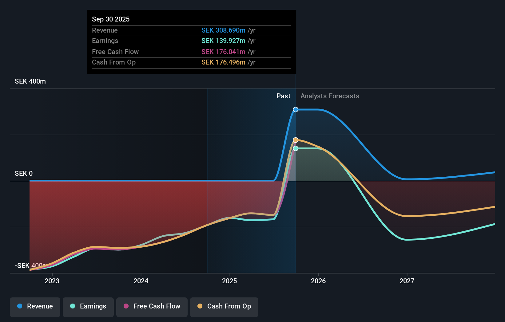The image size is (505, 322).
Task: Toggle the Revenue series visibility
Action: point(35,306)
